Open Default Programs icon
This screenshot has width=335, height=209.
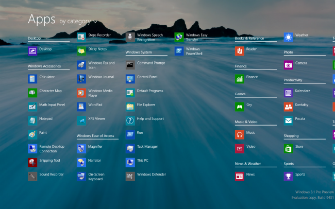tap(130, 93)
